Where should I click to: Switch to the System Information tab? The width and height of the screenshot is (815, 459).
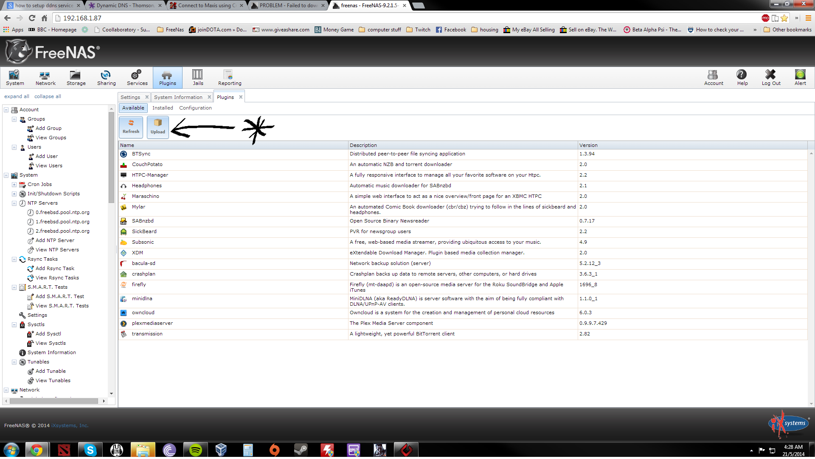tap(178, 97)
